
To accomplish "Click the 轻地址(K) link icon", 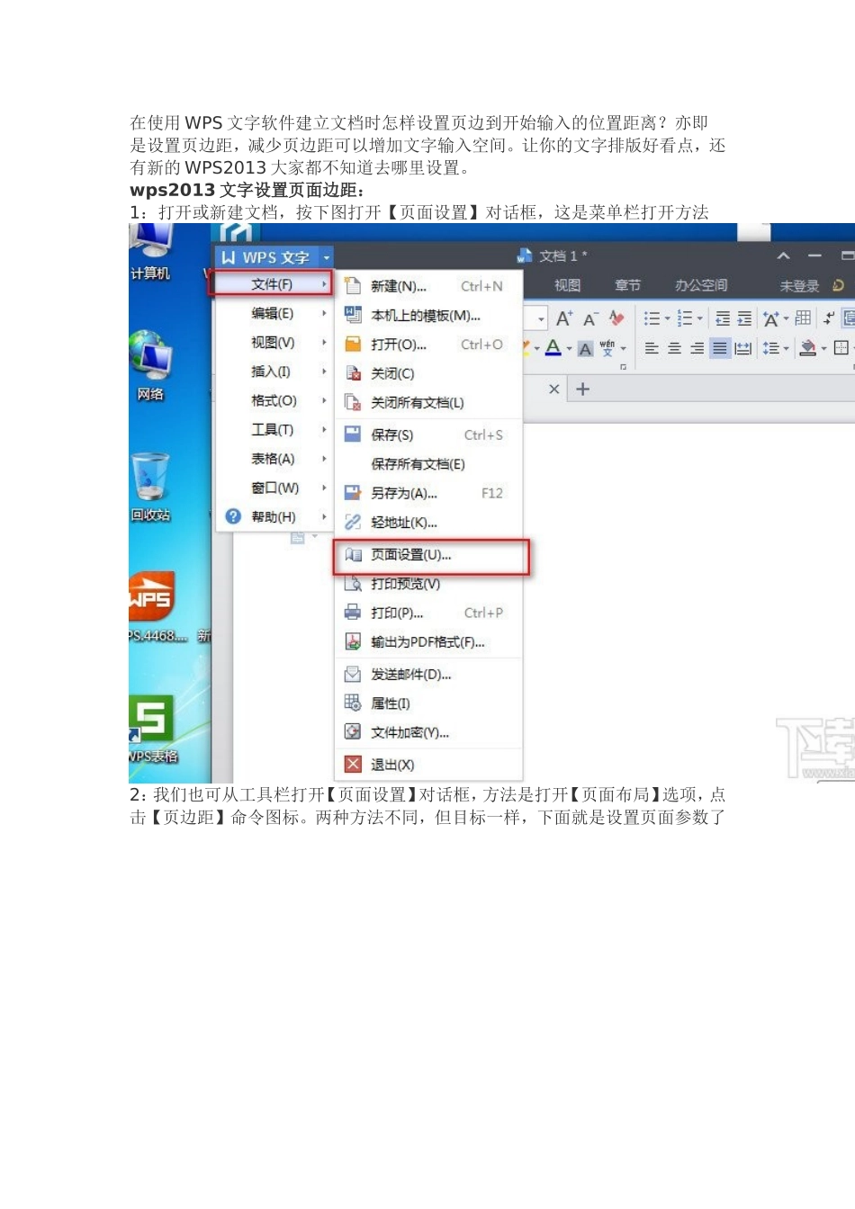I will coord(353,522).
